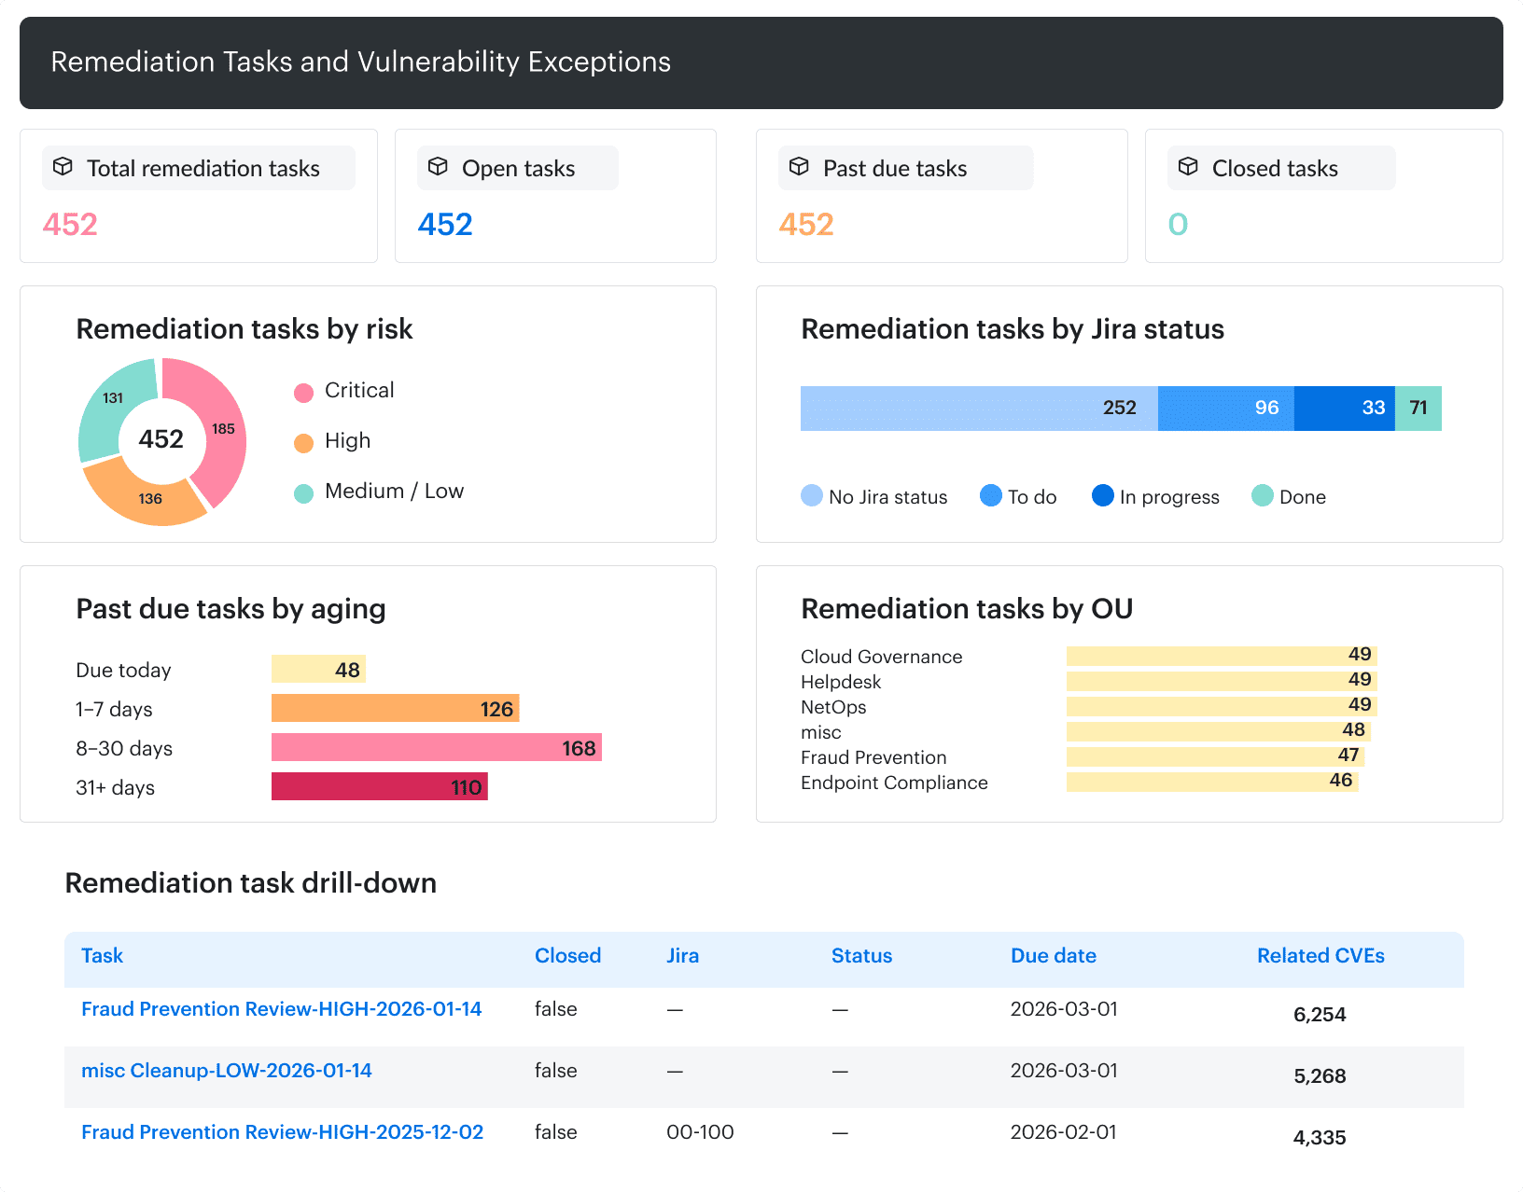
Task: Click the Cloud Governance OU label
Action: click(x=881, y=657)
